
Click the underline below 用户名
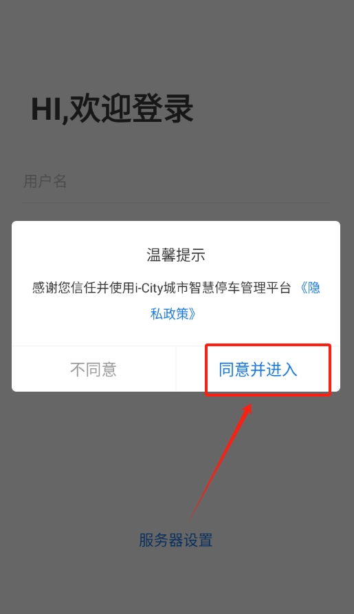176,203
